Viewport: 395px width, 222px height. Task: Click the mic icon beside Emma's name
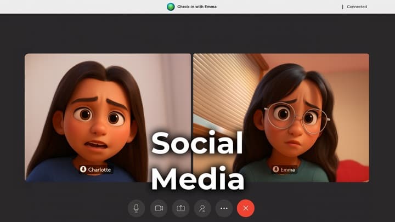[276, 169]
